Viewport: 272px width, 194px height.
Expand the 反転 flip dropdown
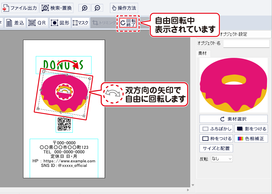222,159
